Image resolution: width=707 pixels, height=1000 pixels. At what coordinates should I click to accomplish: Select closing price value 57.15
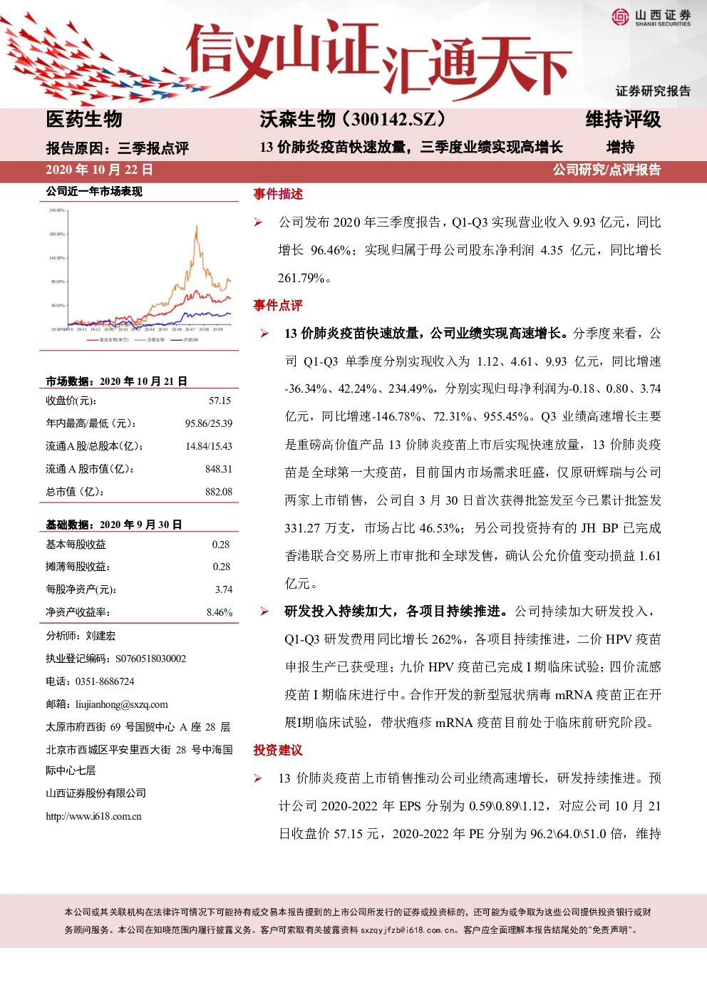click(220, 401)
